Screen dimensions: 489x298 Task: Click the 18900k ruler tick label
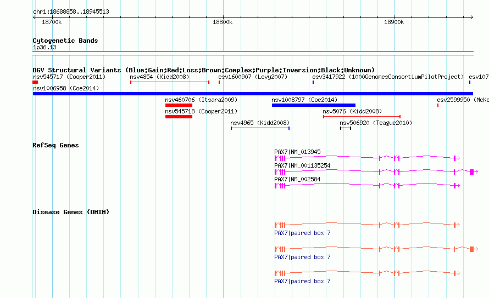tap(394, 22)
